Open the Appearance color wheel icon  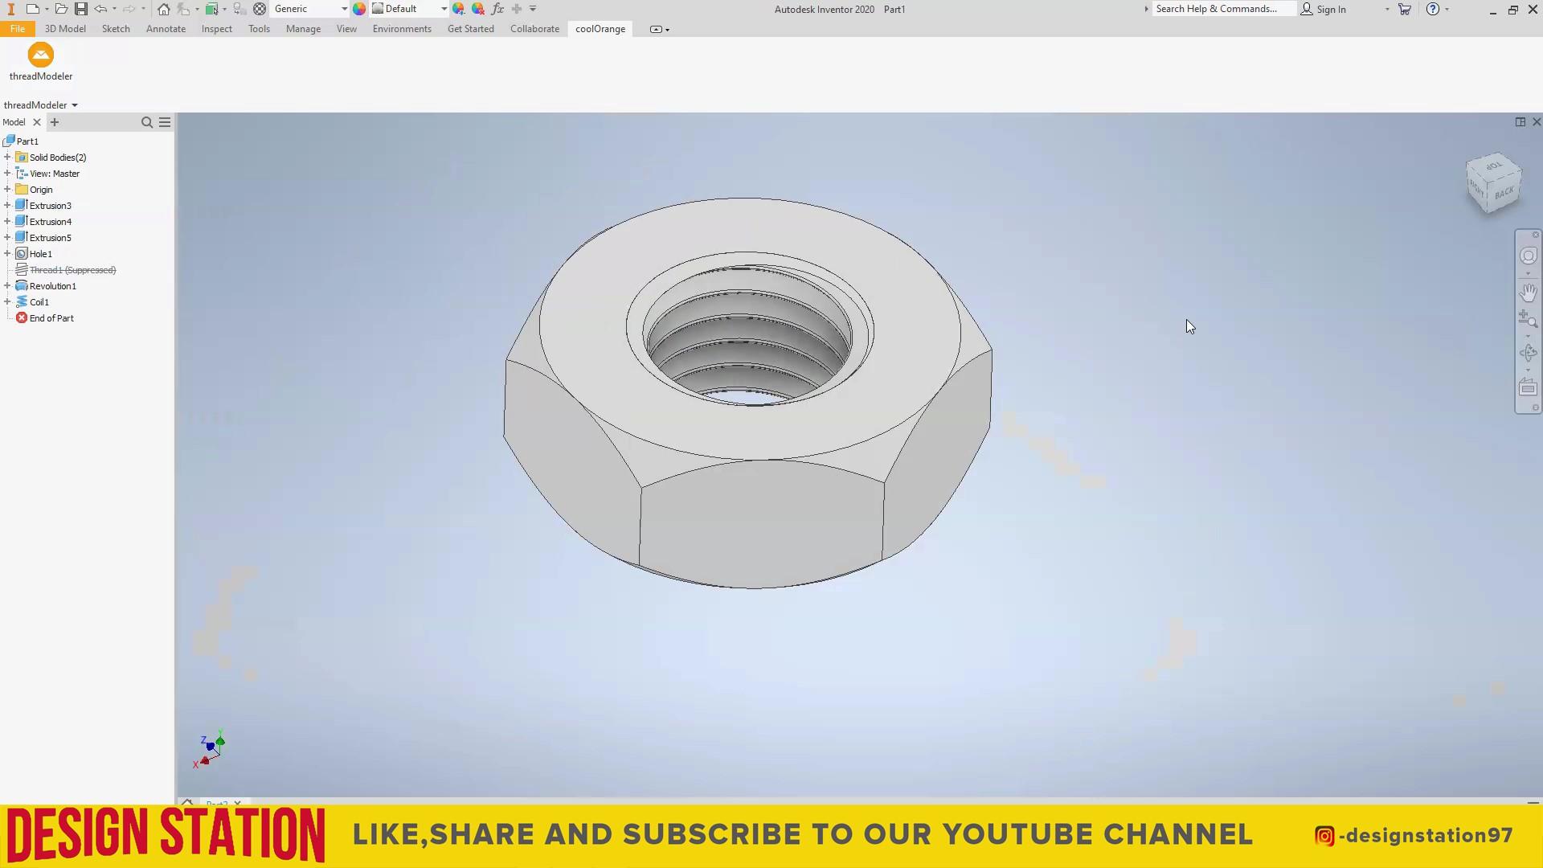(359, 9)
